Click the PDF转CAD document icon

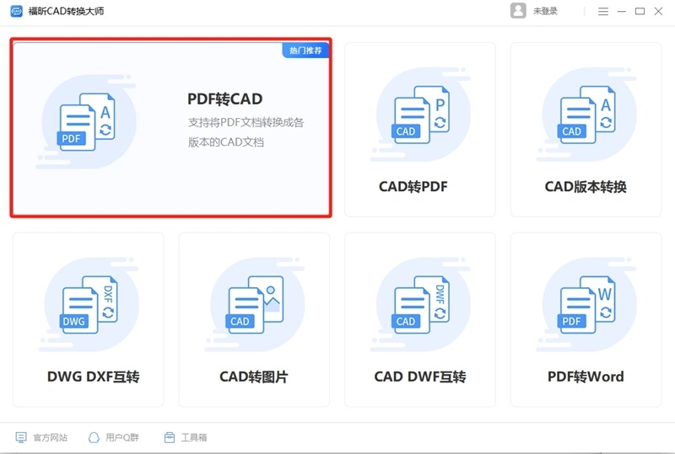(86, 124)
